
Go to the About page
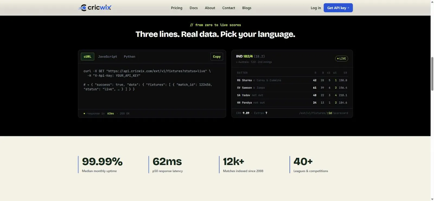pos(210,8)
